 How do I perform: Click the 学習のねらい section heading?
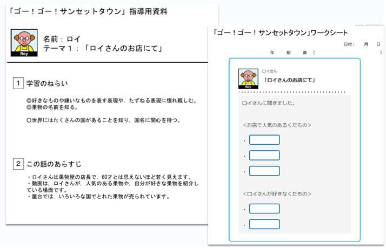(x=47, y=83)
